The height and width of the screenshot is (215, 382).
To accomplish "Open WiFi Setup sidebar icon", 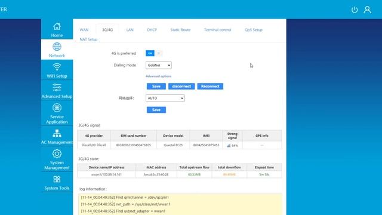I will (57, 67).
